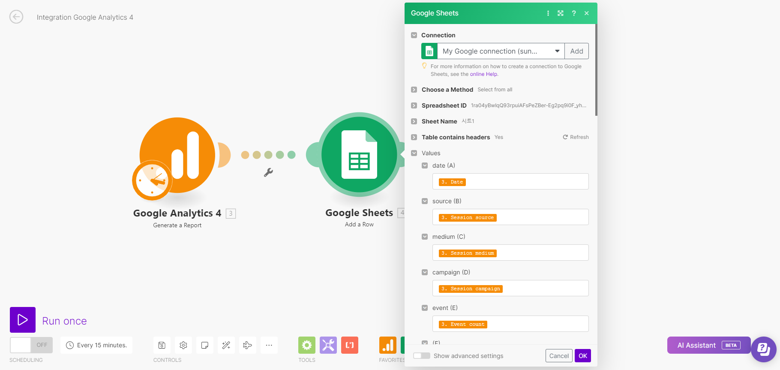Click the source (B) input field
Viewport: 780px width, 370px height.
pyautogui.click(x=510, y=217)
